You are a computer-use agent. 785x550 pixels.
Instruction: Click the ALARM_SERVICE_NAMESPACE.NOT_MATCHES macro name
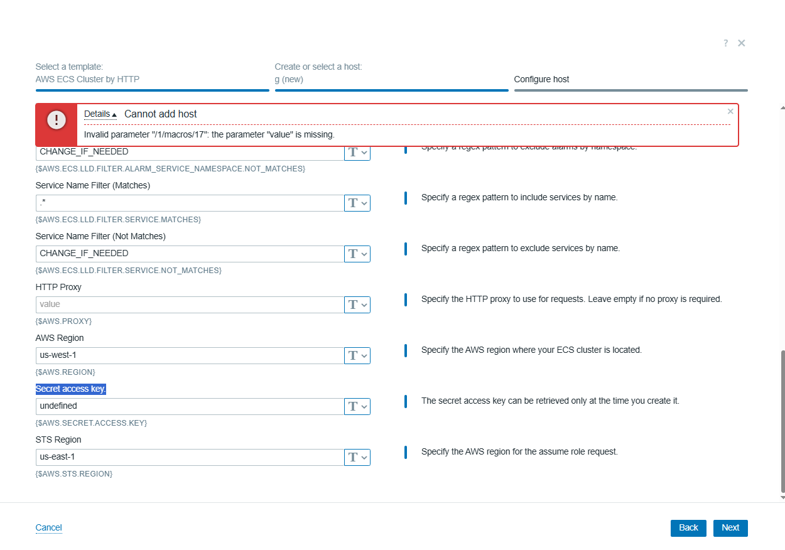170,169
